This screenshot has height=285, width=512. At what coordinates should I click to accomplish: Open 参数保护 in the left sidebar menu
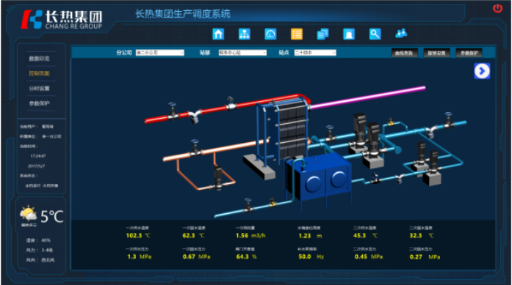coord(39,103)
